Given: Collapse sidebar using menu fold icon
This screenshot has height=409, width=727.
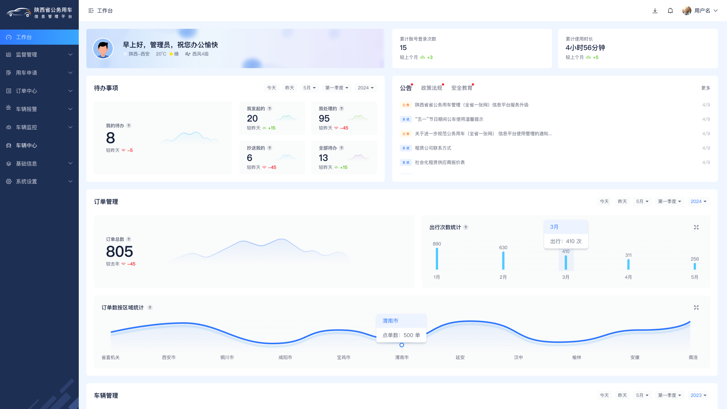Looking at the screenshot, I should (91, 11).
